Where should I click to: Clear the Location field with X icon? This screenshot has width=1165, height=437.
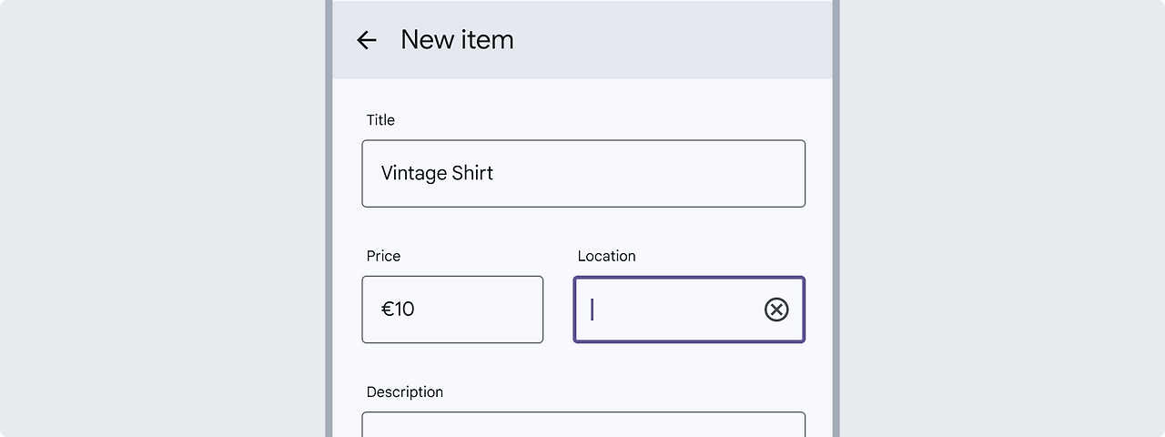coord(776,310)
